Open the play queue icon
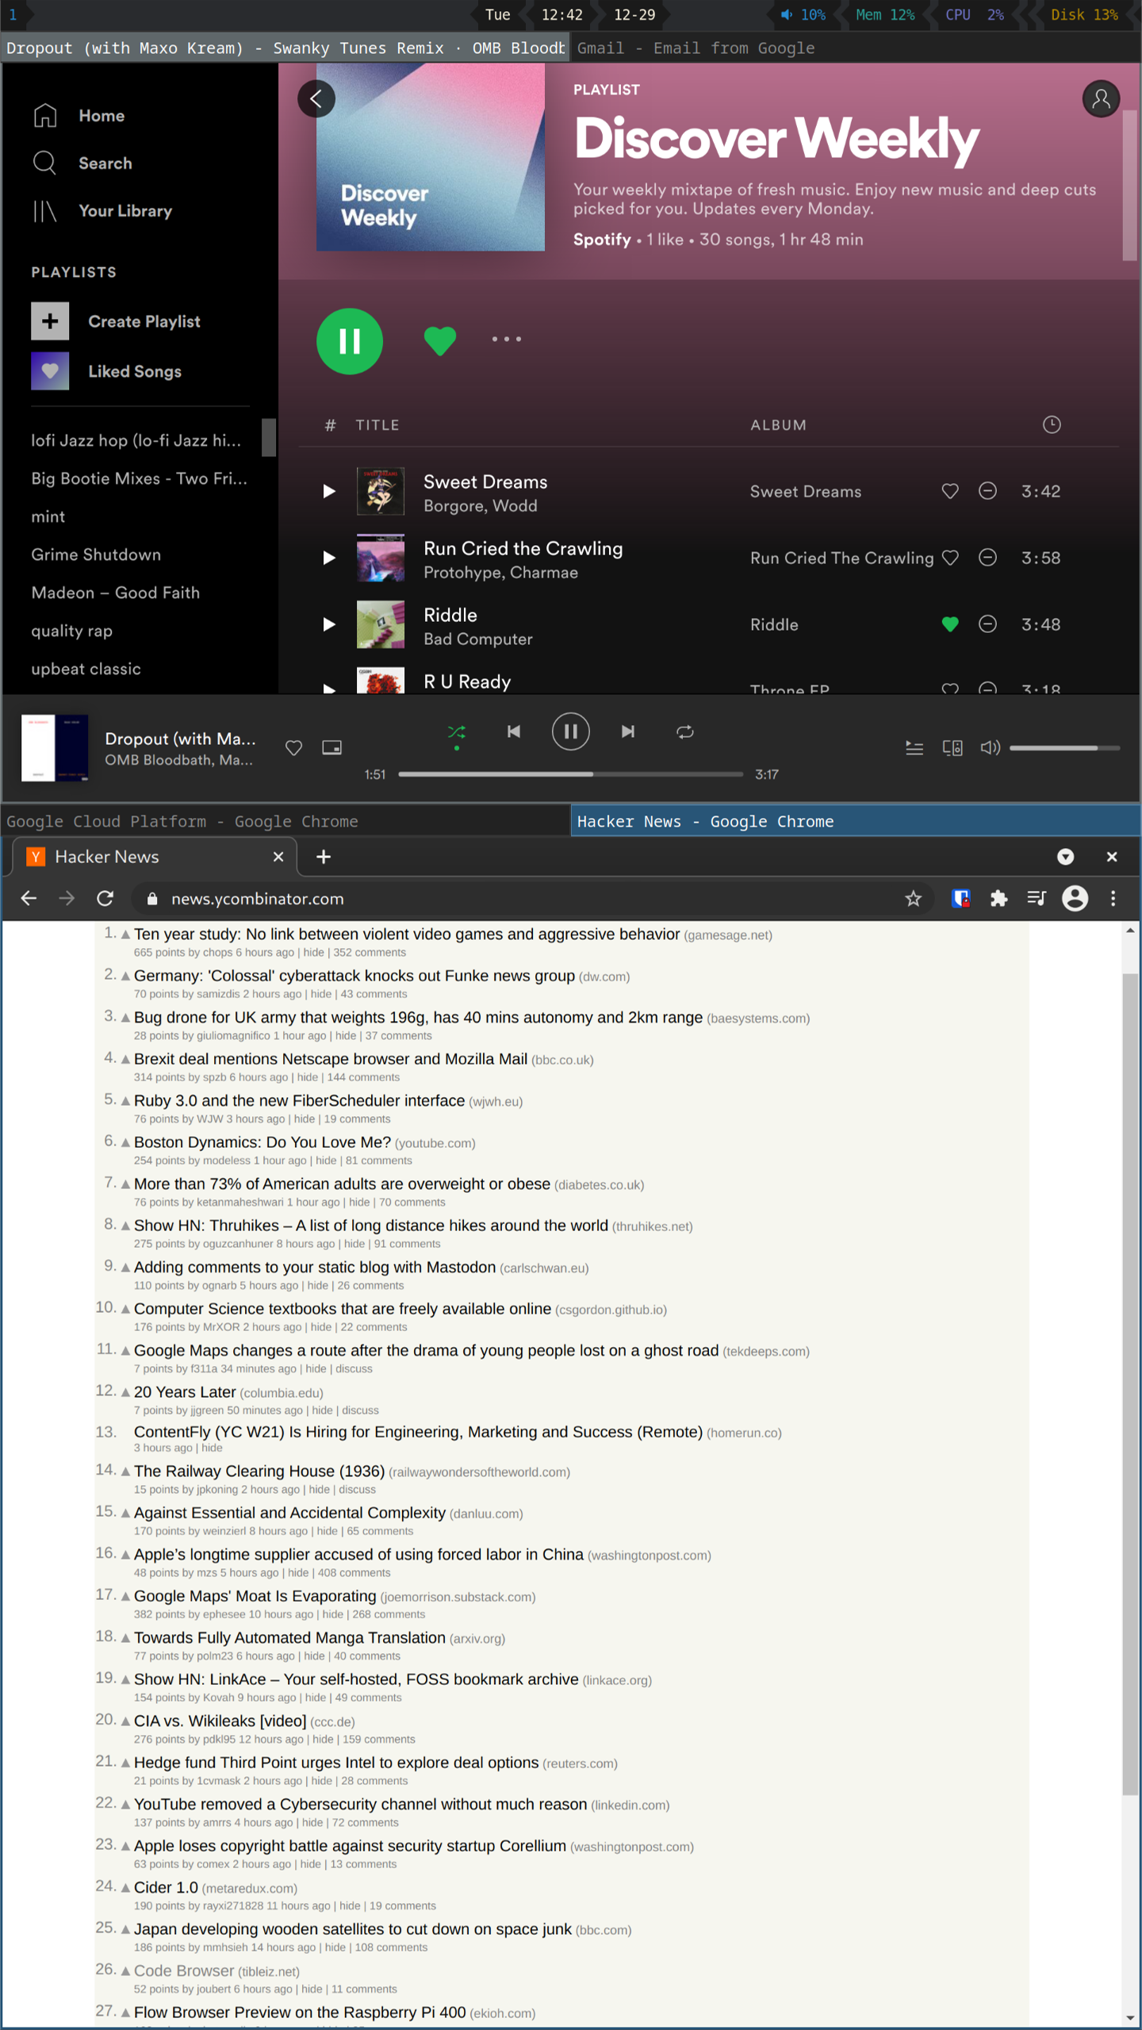The height and width of the screenshot is (2030, 1142). pos(914,748)
